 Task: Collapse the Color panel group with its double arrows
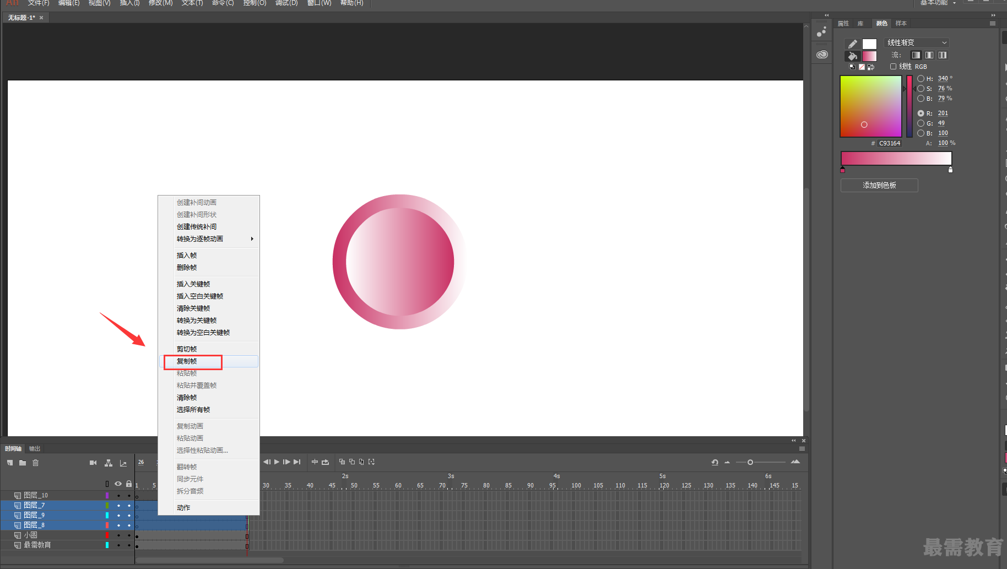click(993, 15)
